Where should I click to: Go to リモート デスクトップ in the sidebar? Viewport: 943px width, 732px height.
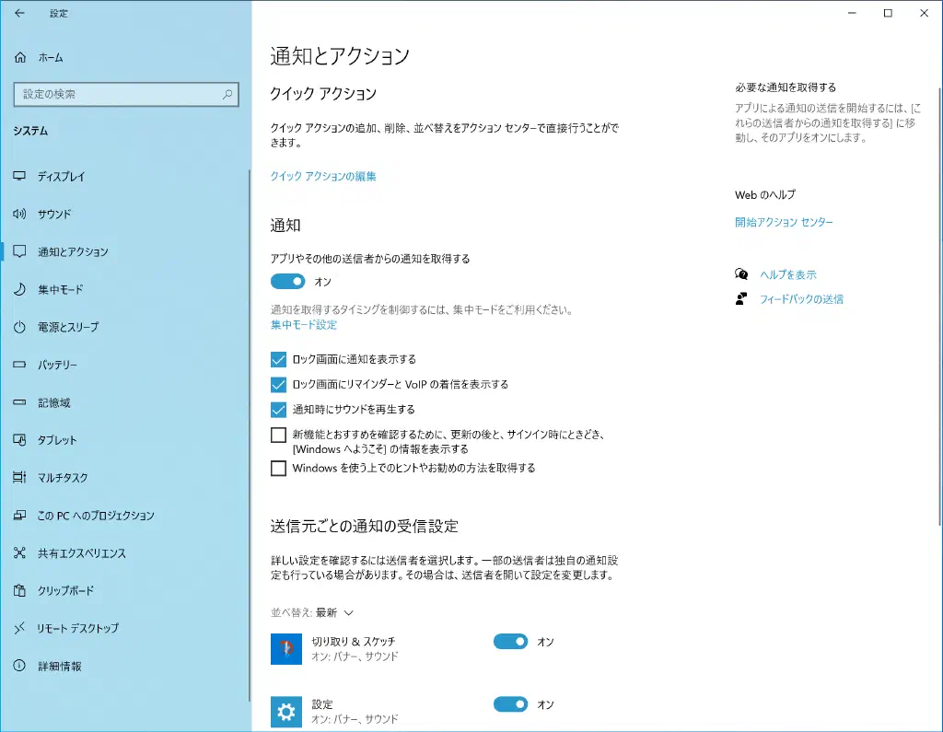coord(77,628)
